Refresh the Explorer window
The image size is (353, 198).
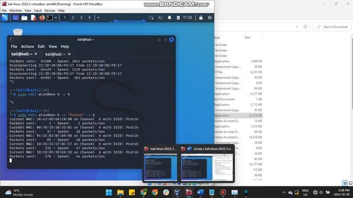click(305, 27)
